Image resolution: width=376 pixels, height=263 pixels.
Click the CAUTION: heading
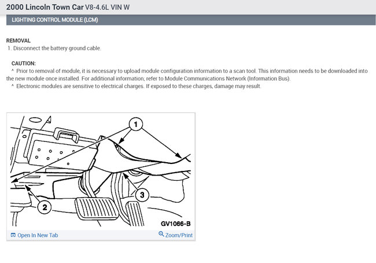24,63
